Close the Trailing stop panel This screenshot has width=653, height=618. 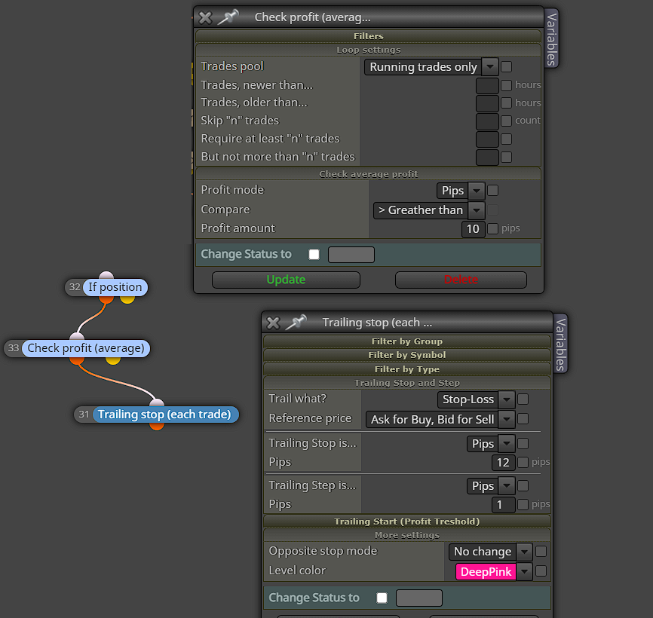[x=273, y=323]
